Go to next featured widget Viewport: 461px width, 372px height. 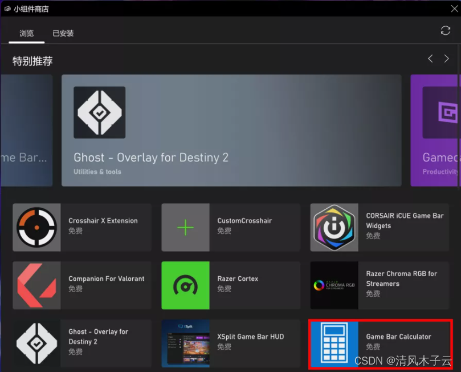coord(447,59)
